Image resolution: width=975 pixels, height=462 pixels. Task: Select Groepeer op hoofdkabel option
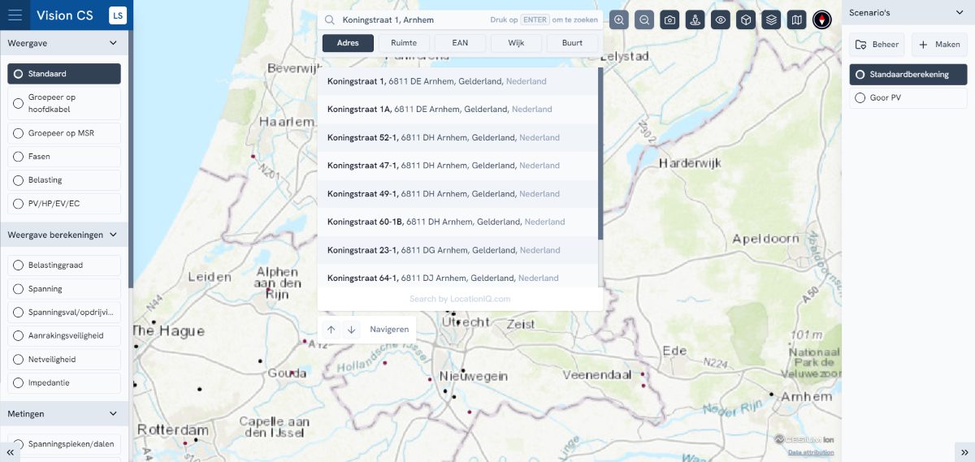coord(64,103)
